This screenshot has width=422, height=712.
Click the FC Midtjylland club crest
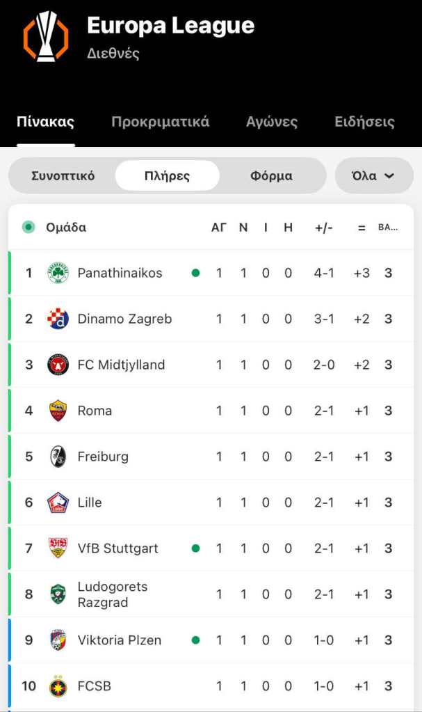tap(58, 365)
